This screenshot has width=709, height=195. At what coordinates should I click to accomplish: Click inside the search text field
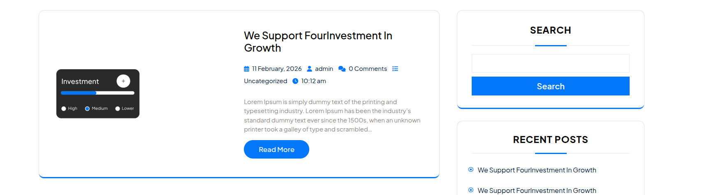[x=550, y=63]
